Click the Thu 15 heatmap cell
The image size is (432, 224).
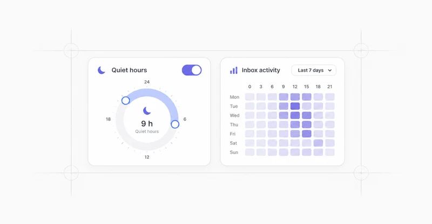click(x=307, y=124)
